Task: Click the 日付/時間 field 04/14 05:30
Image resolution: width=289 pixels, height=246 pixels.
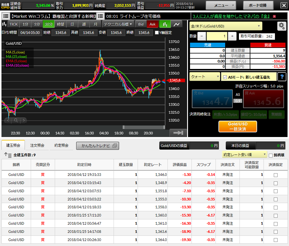Action: pos(30,32)
